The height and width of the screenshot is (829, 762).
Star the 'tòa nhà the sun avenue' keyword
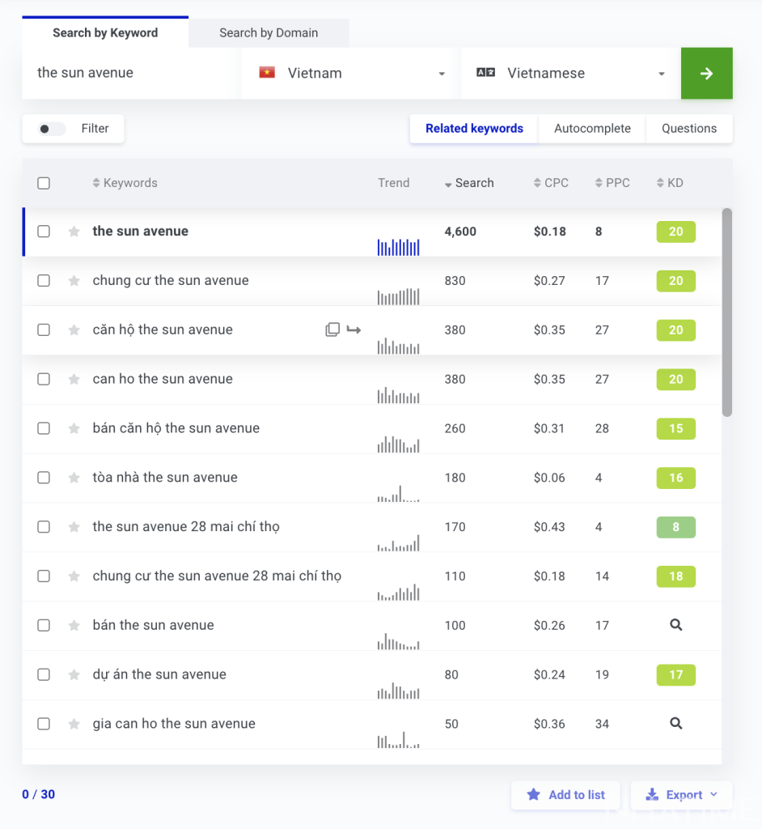pyautogui.click(x=74, y=478)
